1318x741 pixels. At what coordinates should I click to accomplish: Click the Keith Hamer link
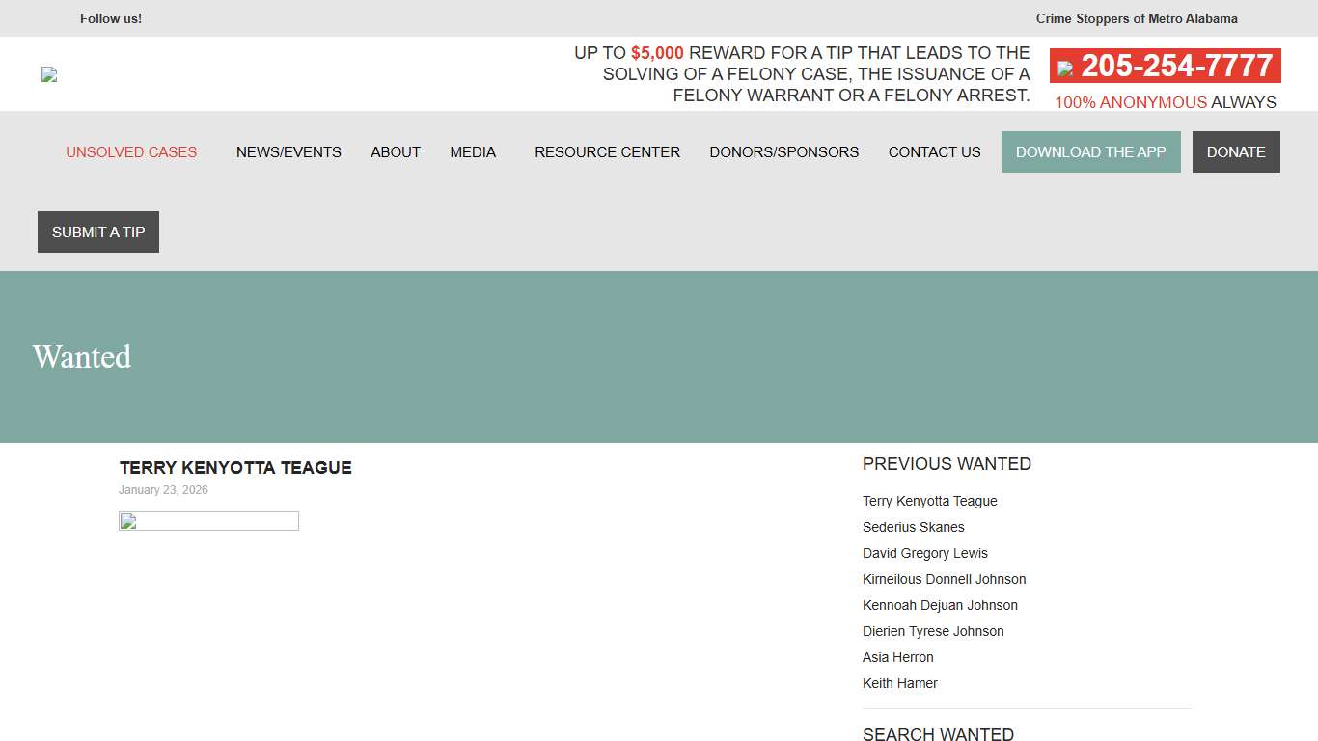point(899,683)
